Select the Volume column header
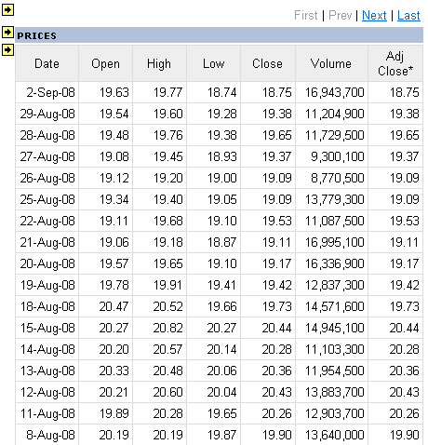The width and height of the screenshot is (428, 445). click(x=331, y=63)
